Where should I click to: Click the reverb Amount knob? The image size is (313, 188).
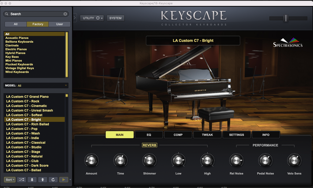92,160
